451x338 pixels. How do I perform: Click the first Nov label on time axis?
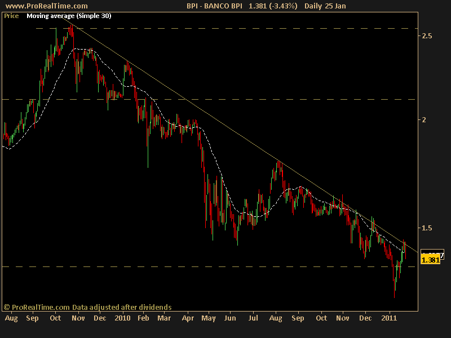[x=78, y=318]
